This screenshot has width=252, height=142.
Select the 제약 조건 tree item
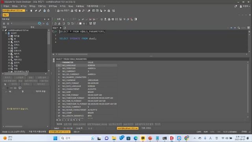pyautogui.click(x=17, y=60)
